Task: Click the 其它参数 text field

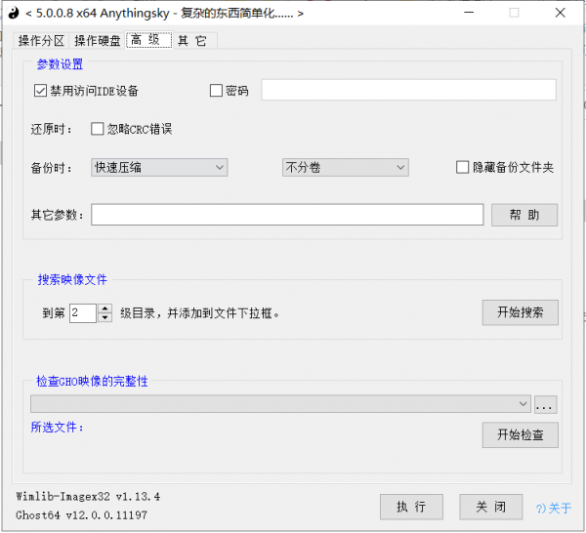Action: (287, 215)
